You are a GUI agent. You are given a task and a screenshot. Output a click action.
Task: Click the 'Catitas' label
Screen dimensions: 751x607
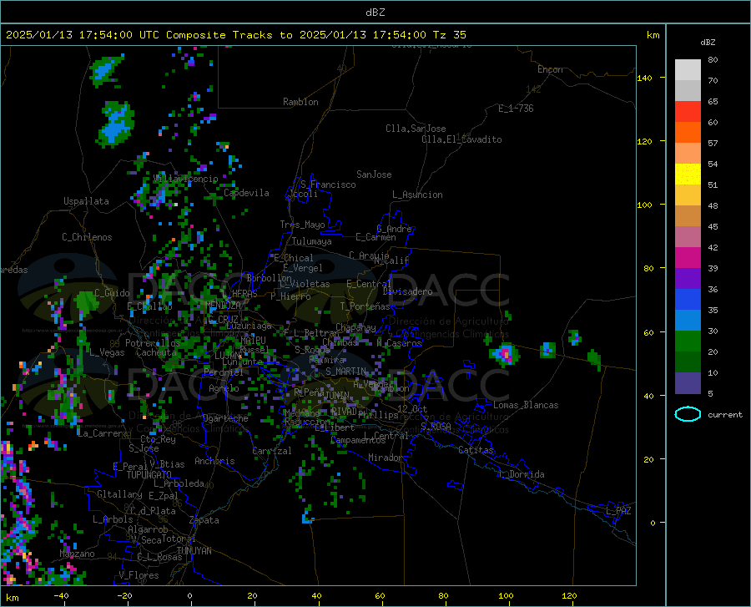tap(476, 450)
